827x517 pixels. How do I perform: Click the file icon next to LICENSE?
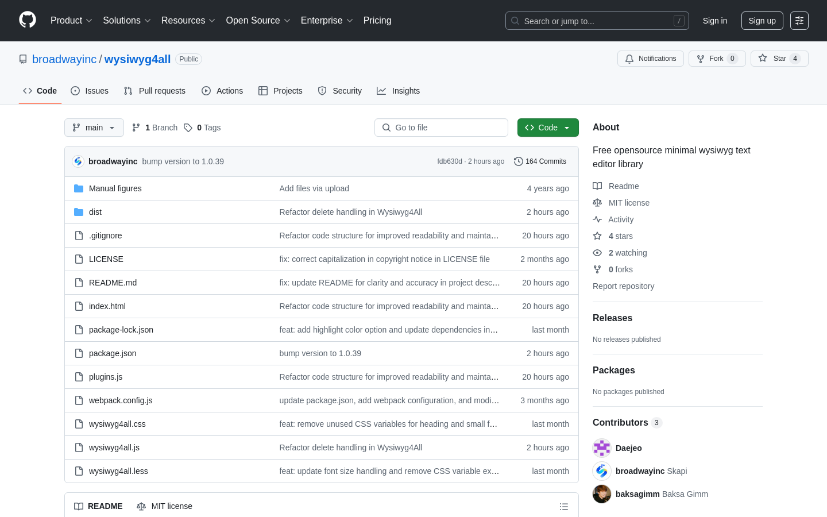pyautogui.click(x=79, y=259)
